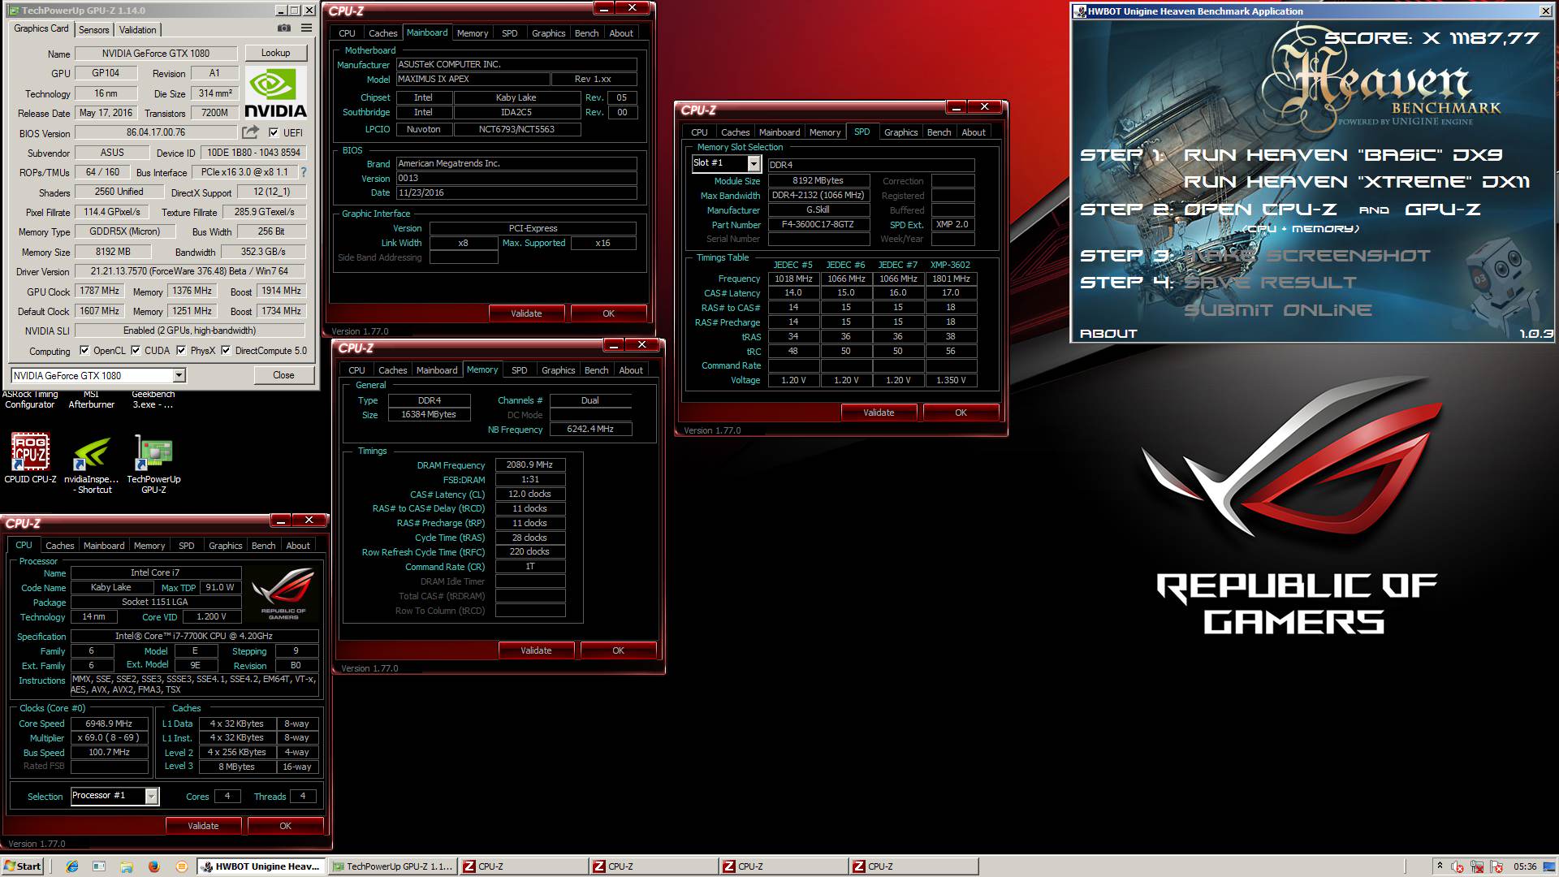Click Submit Online in HWBOT
This screenshot has width=1559, height=877.
coord(1278,310)
